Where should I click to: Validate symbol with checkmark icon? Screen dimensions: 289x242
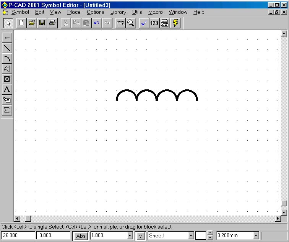tap(144, 23)
